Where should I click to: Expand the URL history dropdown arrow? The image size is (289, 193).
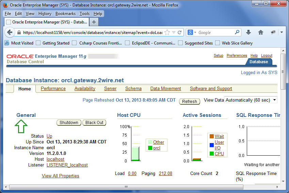[174, 33]
